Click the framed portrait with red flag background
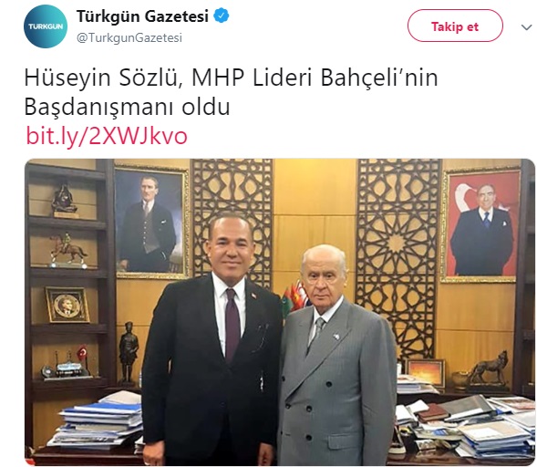Viewport: 537px width, 467px height. (x=480, y=225)
